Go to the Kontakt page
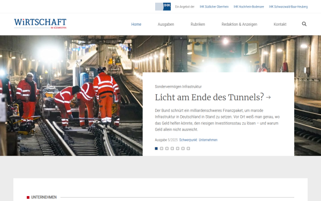This screenshot has width=321, height=201. [280, 24]
